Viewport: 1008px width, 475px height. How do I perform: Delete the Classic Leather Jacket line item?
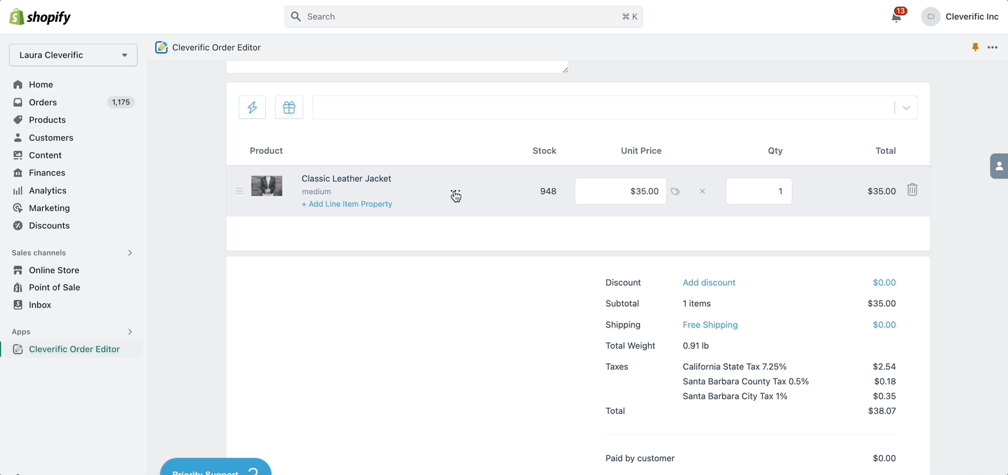pyautogui.click(x=912, y=190)
